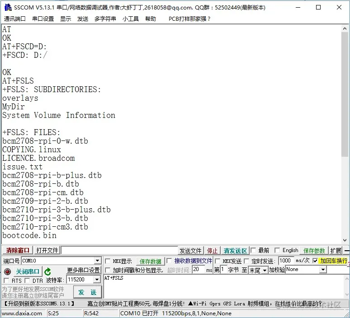
Task: Click the green refresh ports icon
Action: tap(47, 271)
